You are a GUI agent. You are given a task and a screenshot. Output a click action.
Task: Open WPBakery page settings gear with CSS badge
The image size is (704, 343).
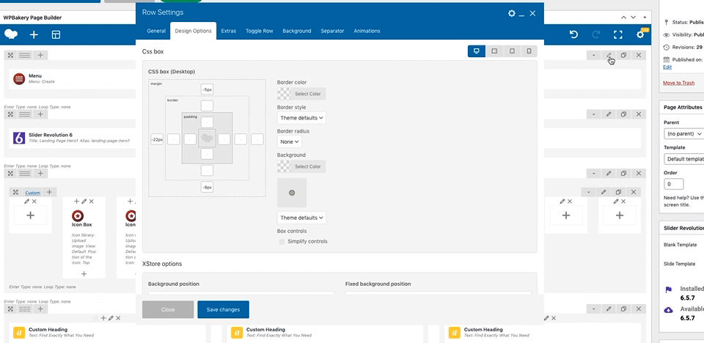click(x=641, y=34)
